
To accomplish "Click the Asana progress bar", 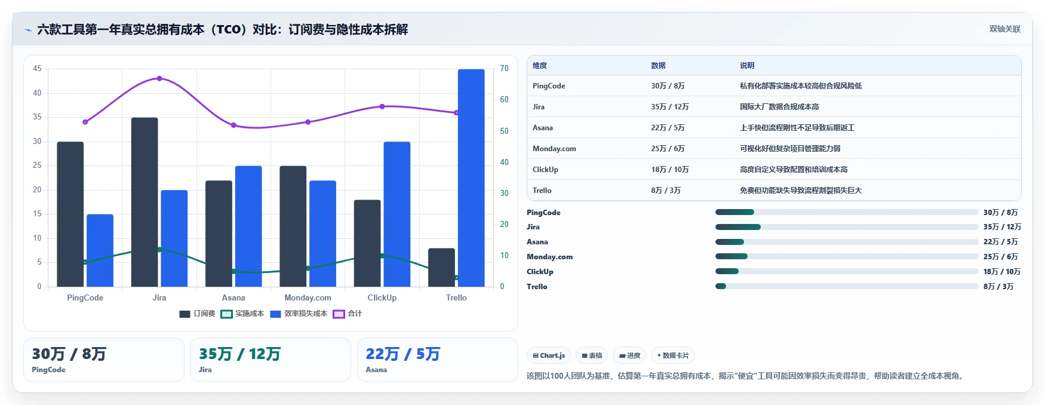I will click(x=847, y=242).
